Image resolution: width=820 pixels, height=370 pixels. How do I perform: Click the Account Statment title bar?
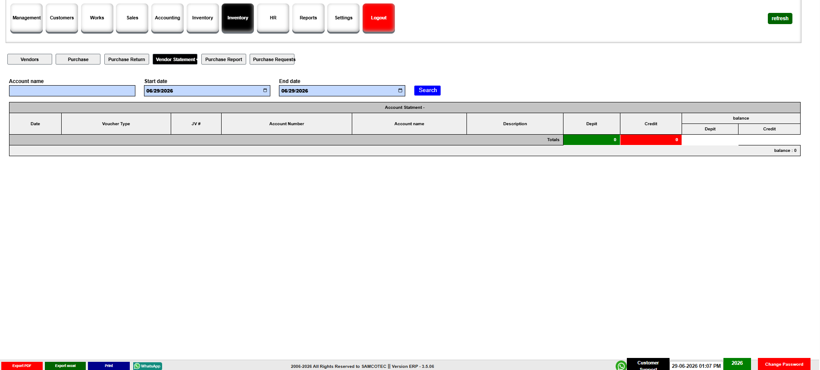point(404,108)
